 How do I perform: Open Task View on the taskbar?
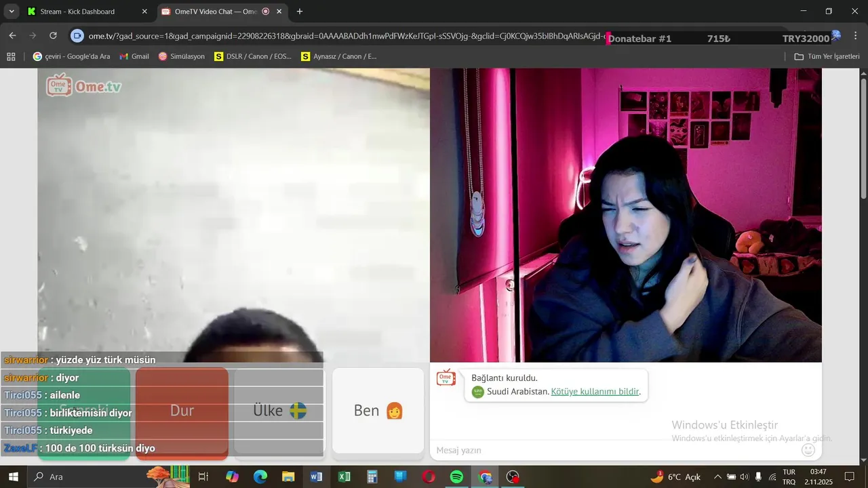203,476
